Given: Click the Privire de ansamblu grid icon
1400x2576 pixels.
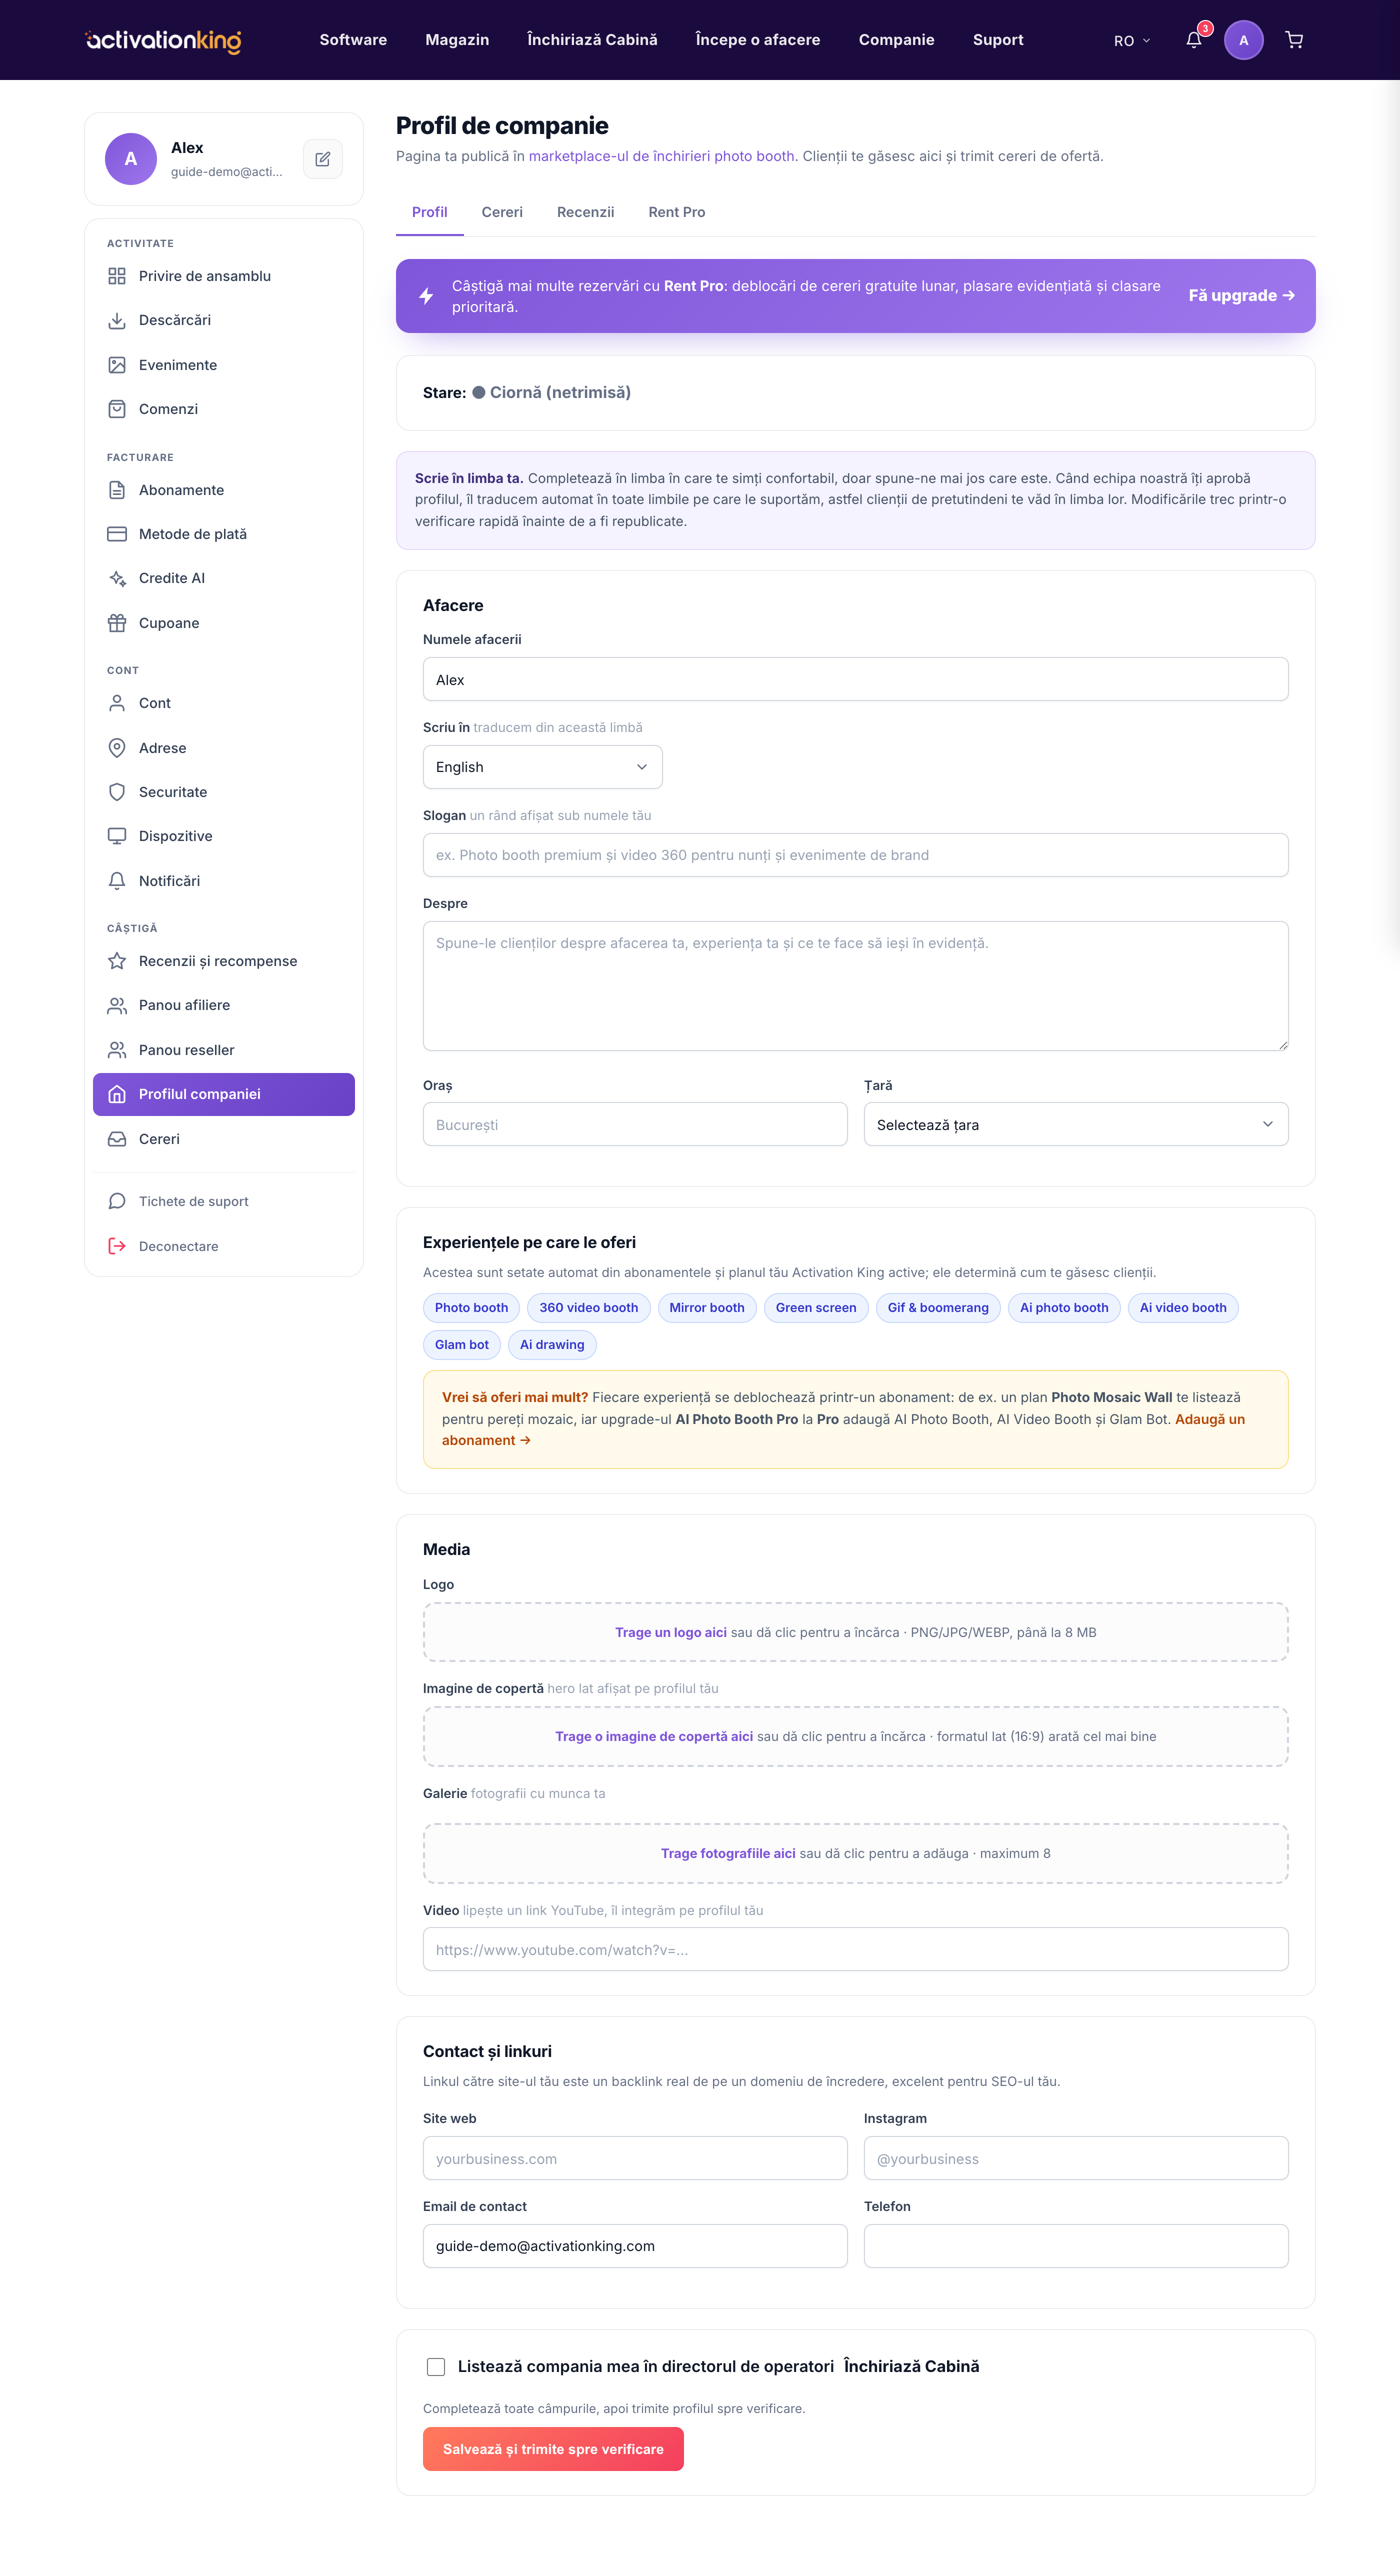Looking at the screenshot, I should coord(117,276).
